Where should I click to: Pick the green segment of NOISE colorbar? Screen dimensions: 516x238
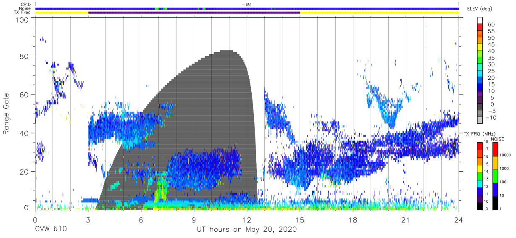click(x=495, y=175)
